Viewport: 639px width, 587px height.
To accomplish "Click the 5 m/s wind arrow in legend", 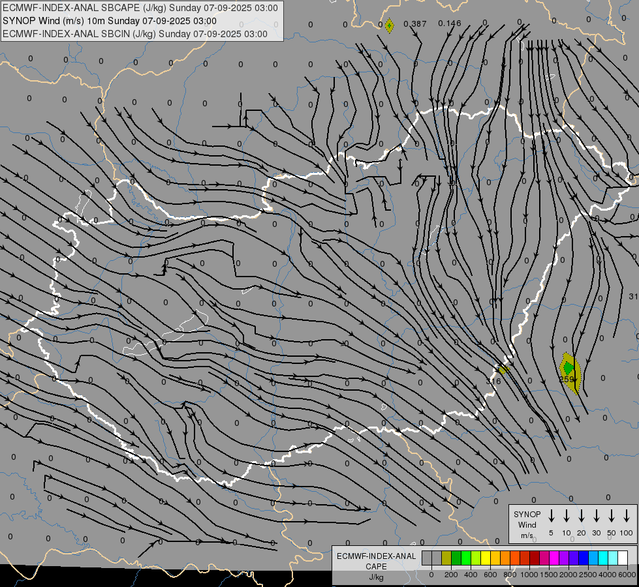I will point(552,515).
